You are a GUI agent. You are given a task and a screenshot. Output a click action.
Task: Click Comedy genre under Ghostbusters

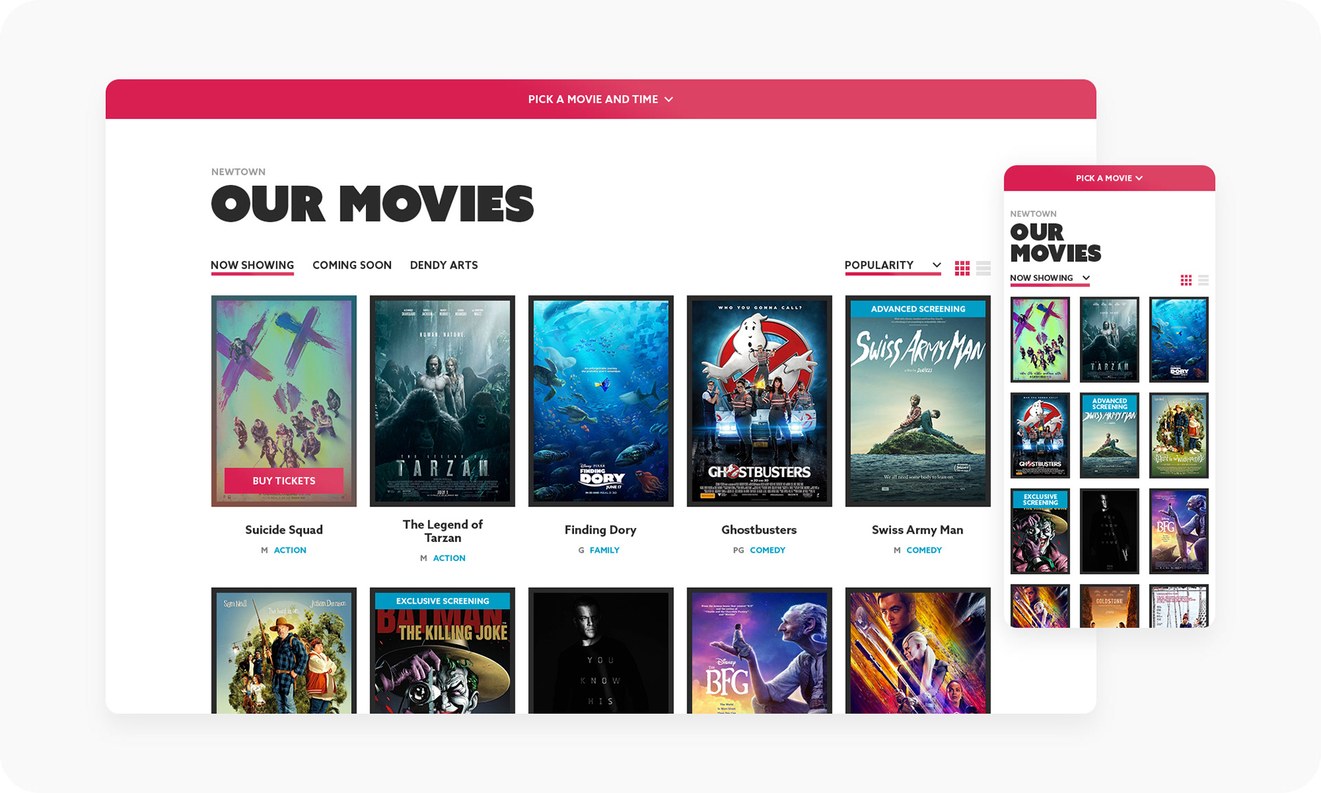[x=767, y=550]
